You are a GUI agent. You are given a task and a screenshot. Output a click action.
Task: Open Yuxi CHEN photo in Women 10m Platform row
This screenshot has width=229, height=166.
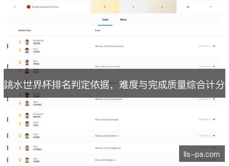pos(27,136)
